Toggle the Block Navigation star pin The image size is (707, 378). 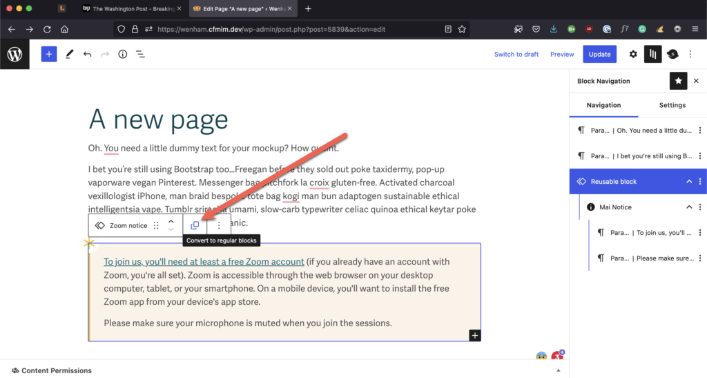678,81
